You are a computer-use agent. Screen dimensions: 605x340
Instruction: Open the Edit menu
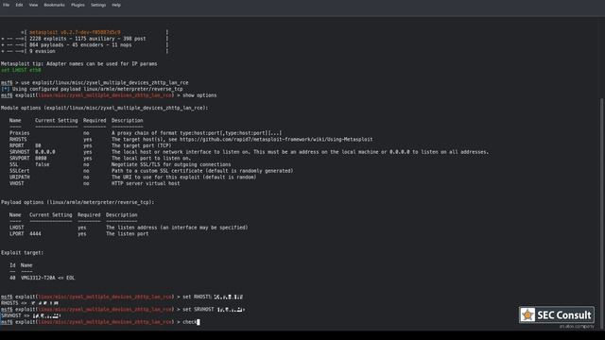click(x=19, y=5)
